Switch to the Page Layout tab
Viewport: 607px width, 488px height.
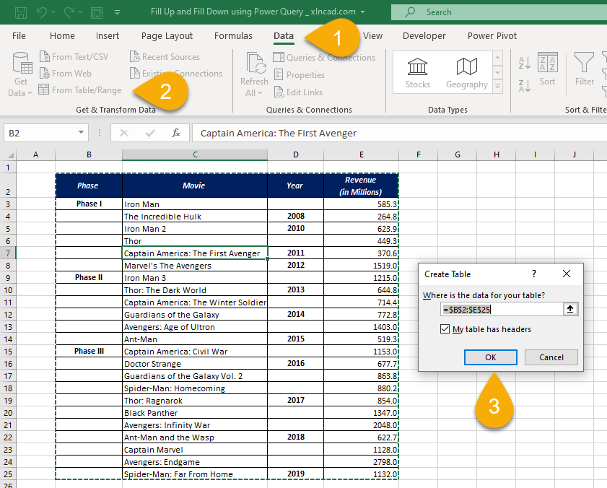click(x=167, y=35)
